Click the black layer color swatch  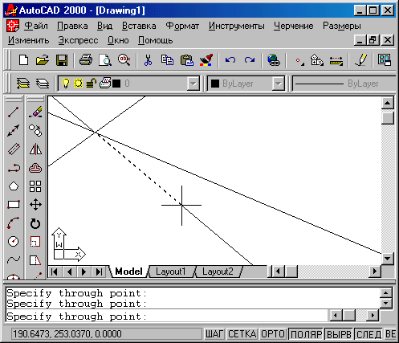click(x=116, y=84)
